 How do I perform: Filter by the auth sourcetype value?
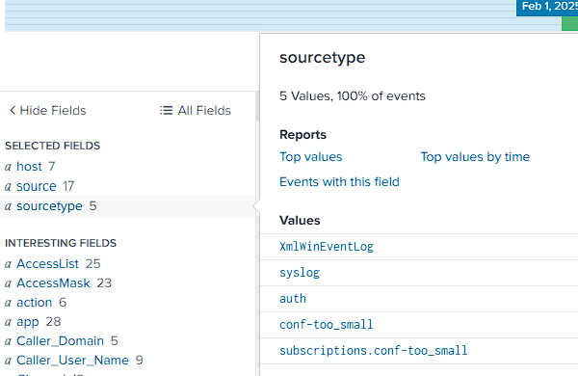[293, 299]
